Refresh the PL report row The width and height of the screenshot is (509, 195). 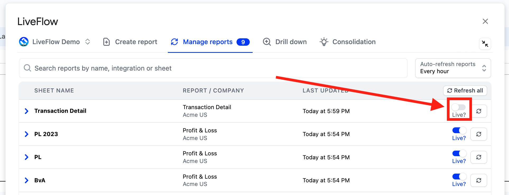tap(479, 157)
